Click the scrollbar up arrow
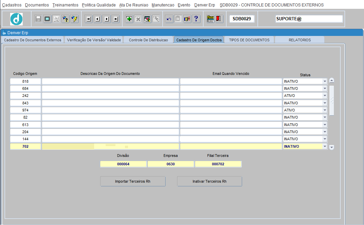The width and height of the screenshot is (364, 225). (332, 81)
